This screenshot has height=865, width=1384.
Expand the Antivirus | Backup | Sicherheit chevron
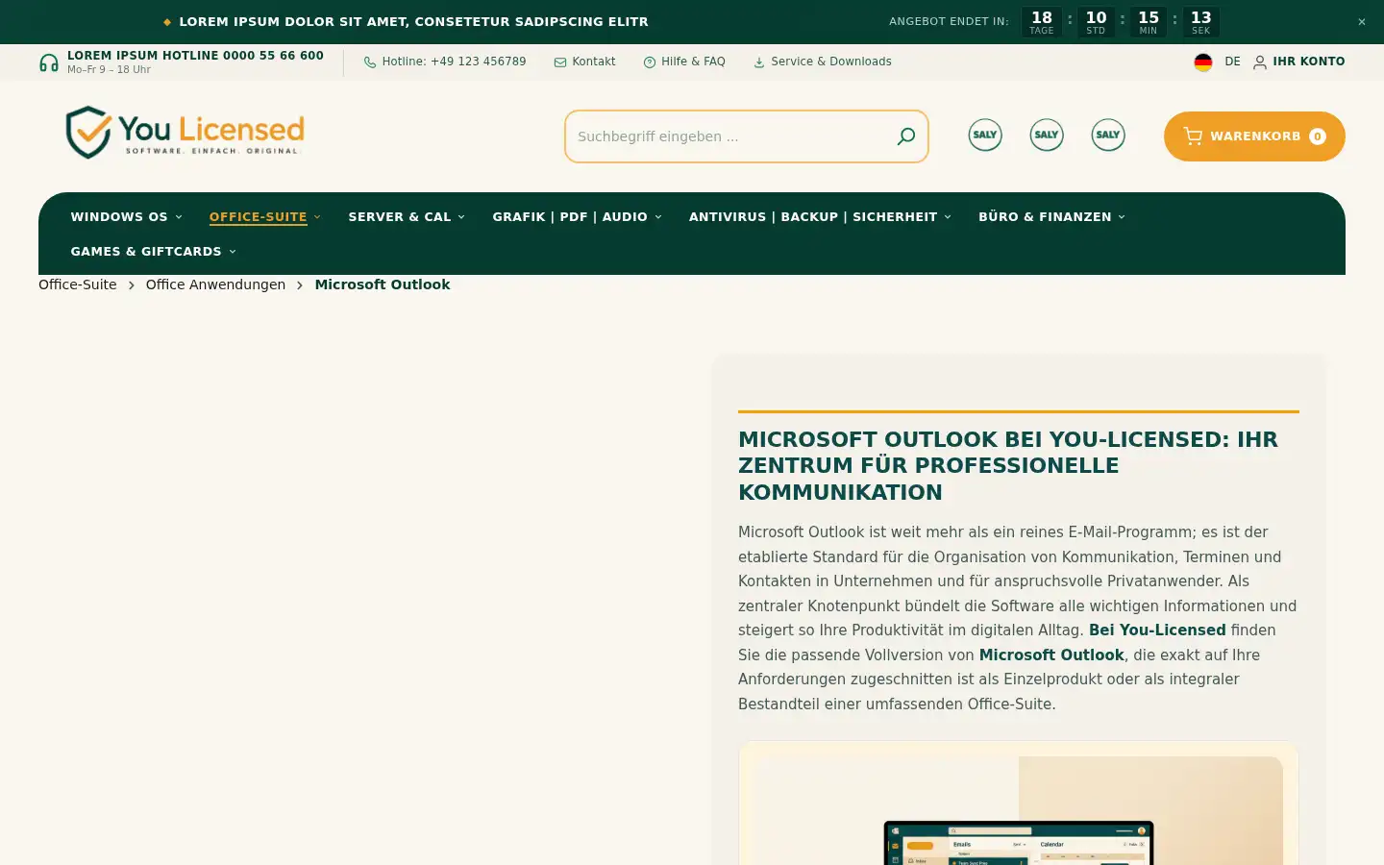coord(948,217)
